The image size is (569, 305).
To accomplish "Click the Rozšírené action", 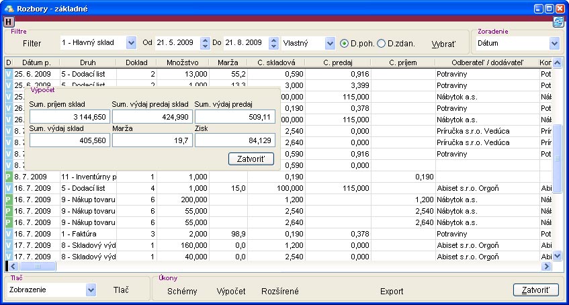I will click(x=280, y=291).
